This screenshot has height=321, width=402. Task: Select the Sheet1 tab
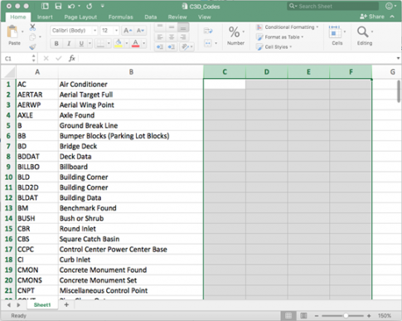(42, 304)
